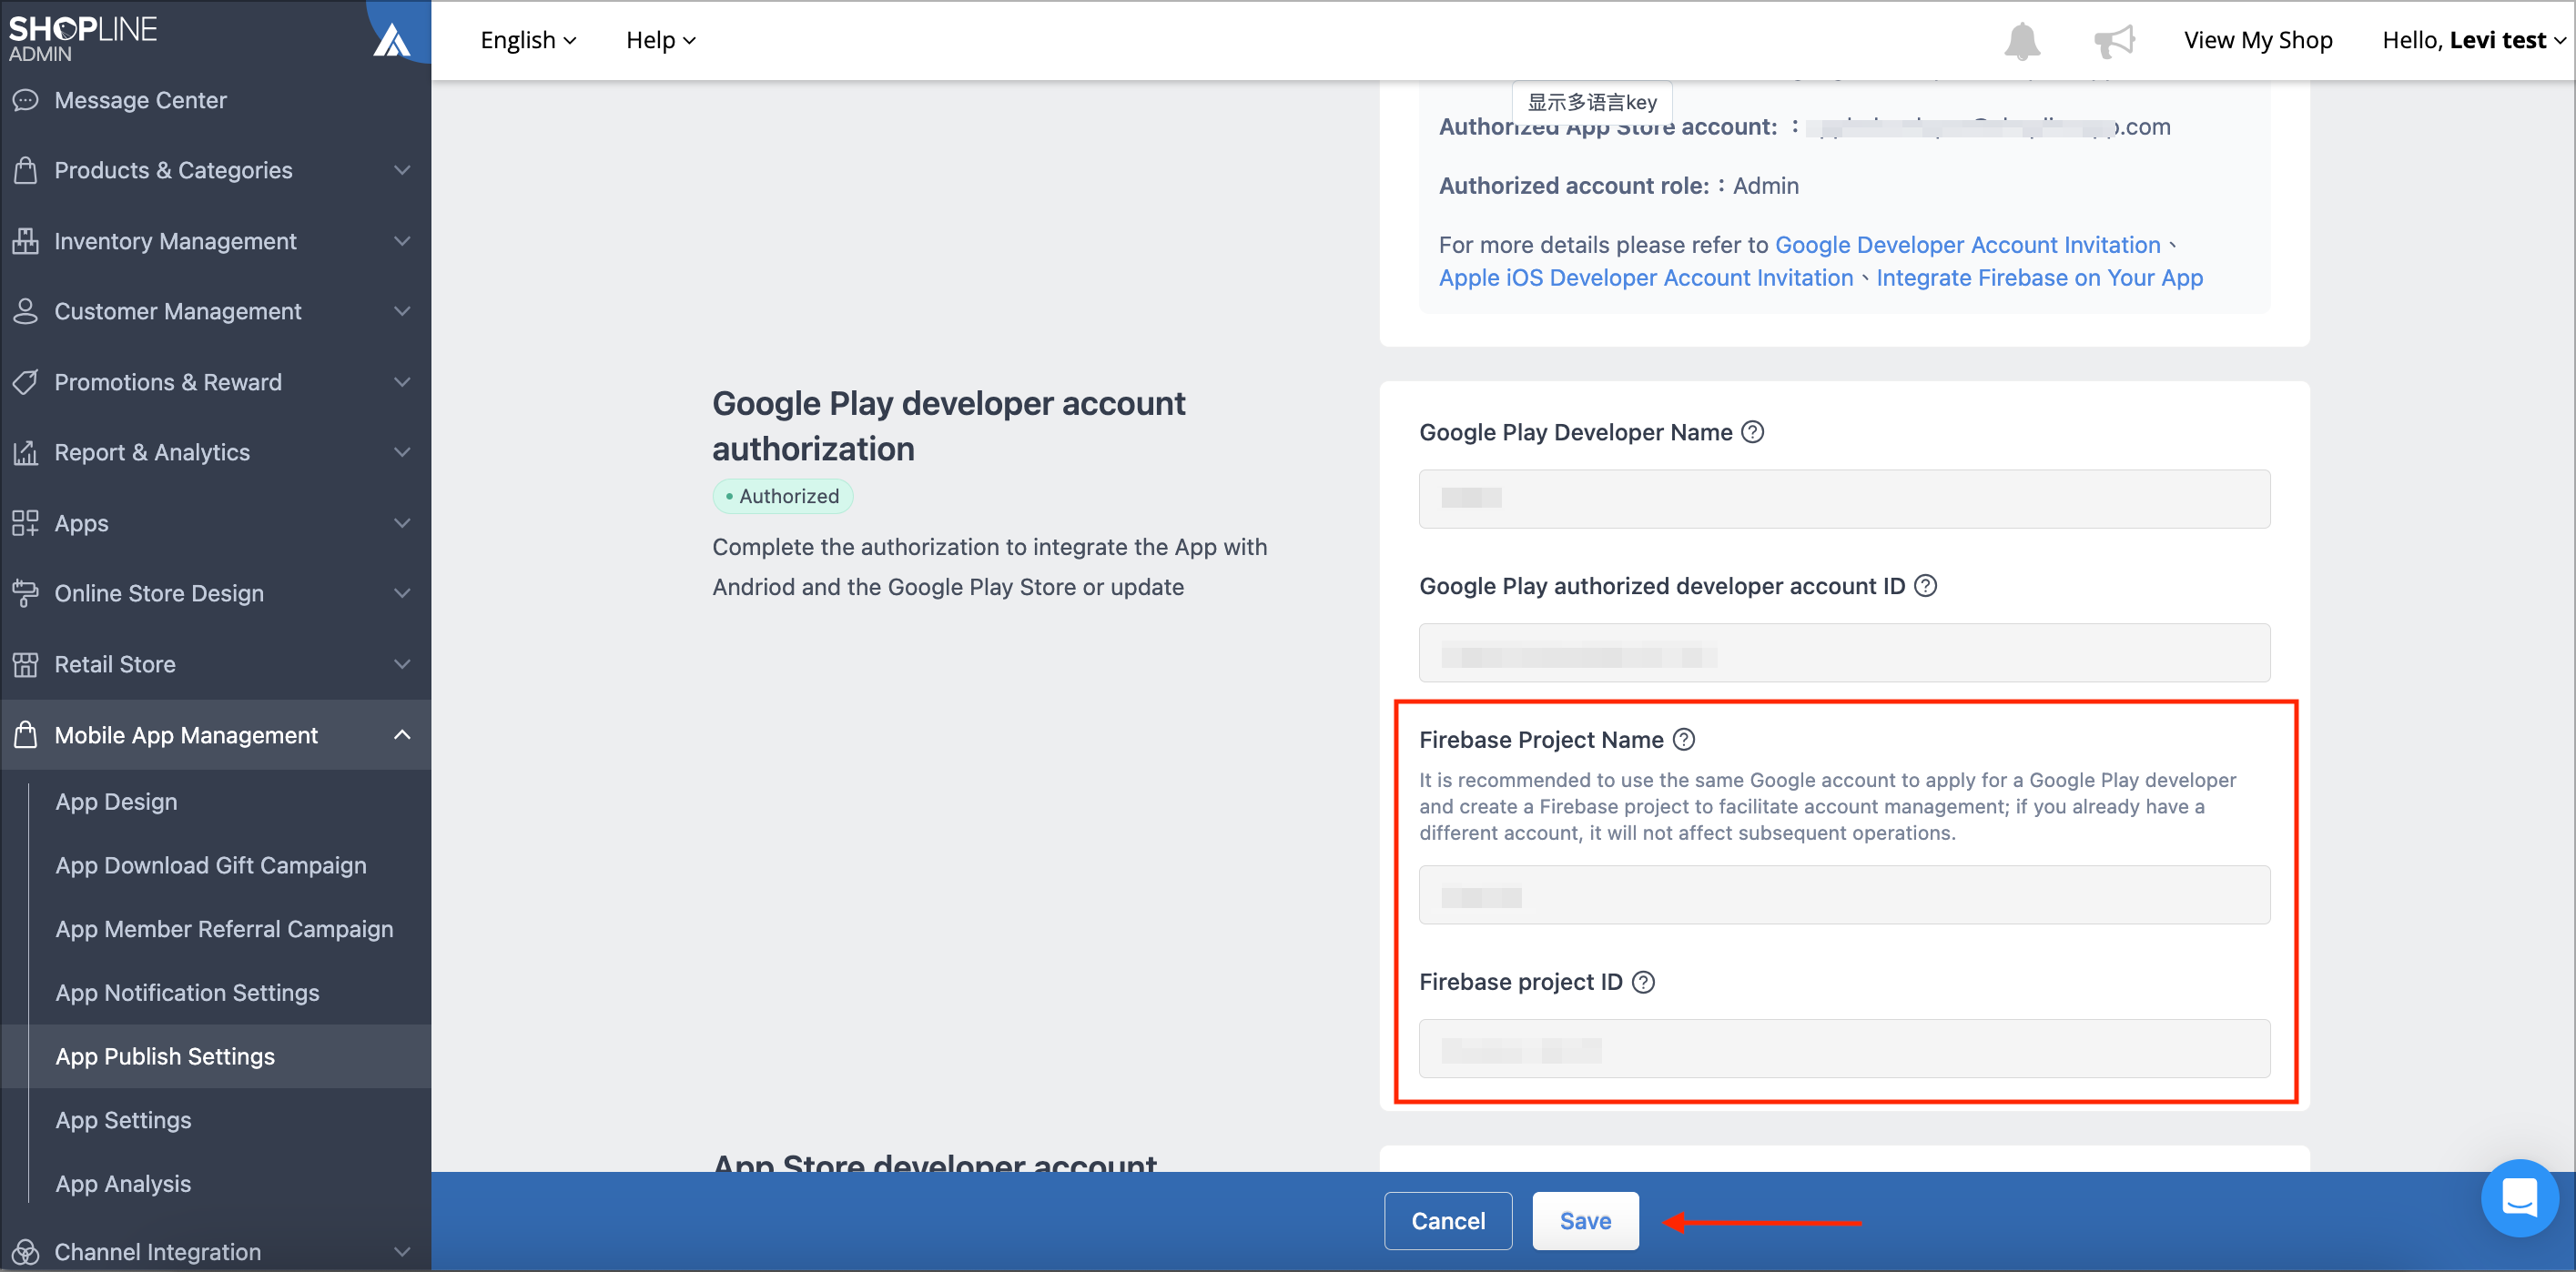The height and width of the screenshot is (1272, 2576).
Task: Click help icon beside authorized developer account ID
Action: click(1925, 586)
